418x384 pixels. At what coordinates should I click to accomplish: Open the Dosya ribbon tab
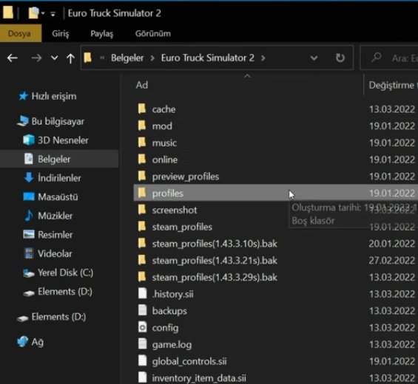point(21,33)
